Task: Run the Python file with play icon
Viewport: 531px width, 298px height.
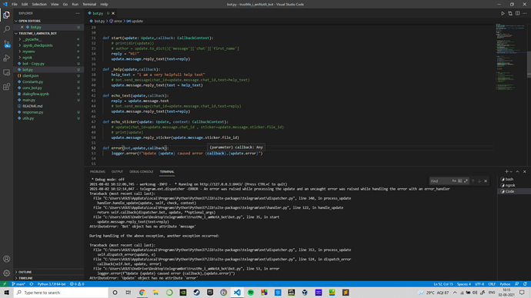Action: (x=503, y=13)
